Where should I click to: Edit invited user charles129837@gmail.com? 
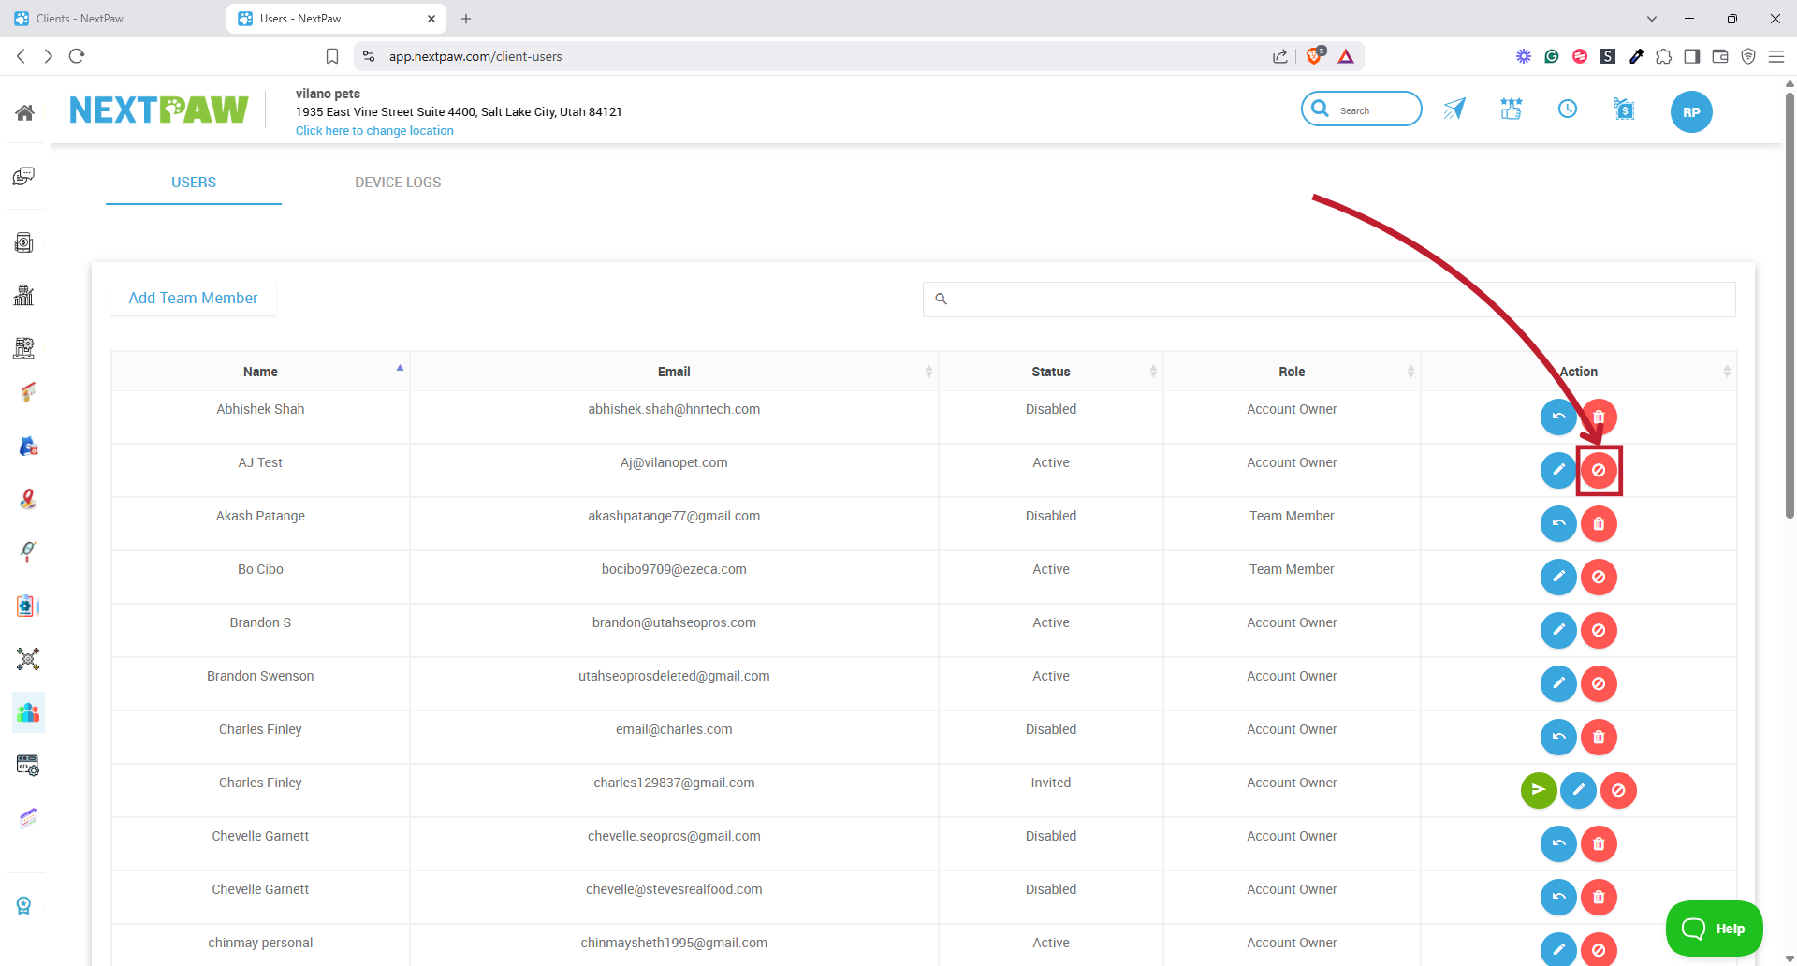click(1578, 790)
